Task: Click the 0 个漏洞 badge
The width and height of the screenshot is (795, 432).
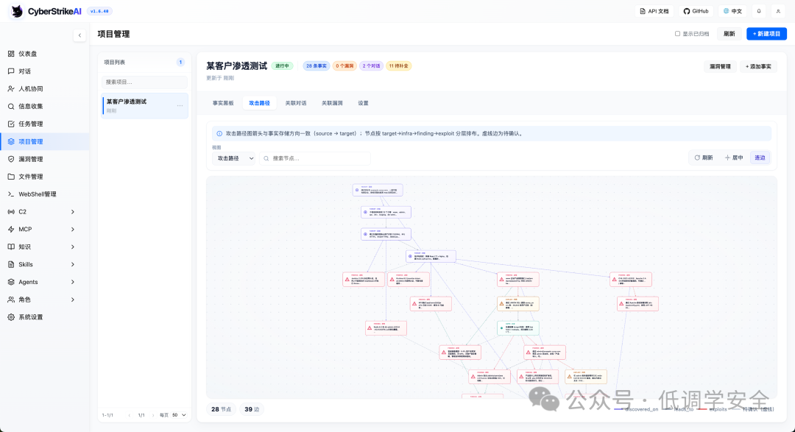Action: pyautogui.click(x=344, y=66)
